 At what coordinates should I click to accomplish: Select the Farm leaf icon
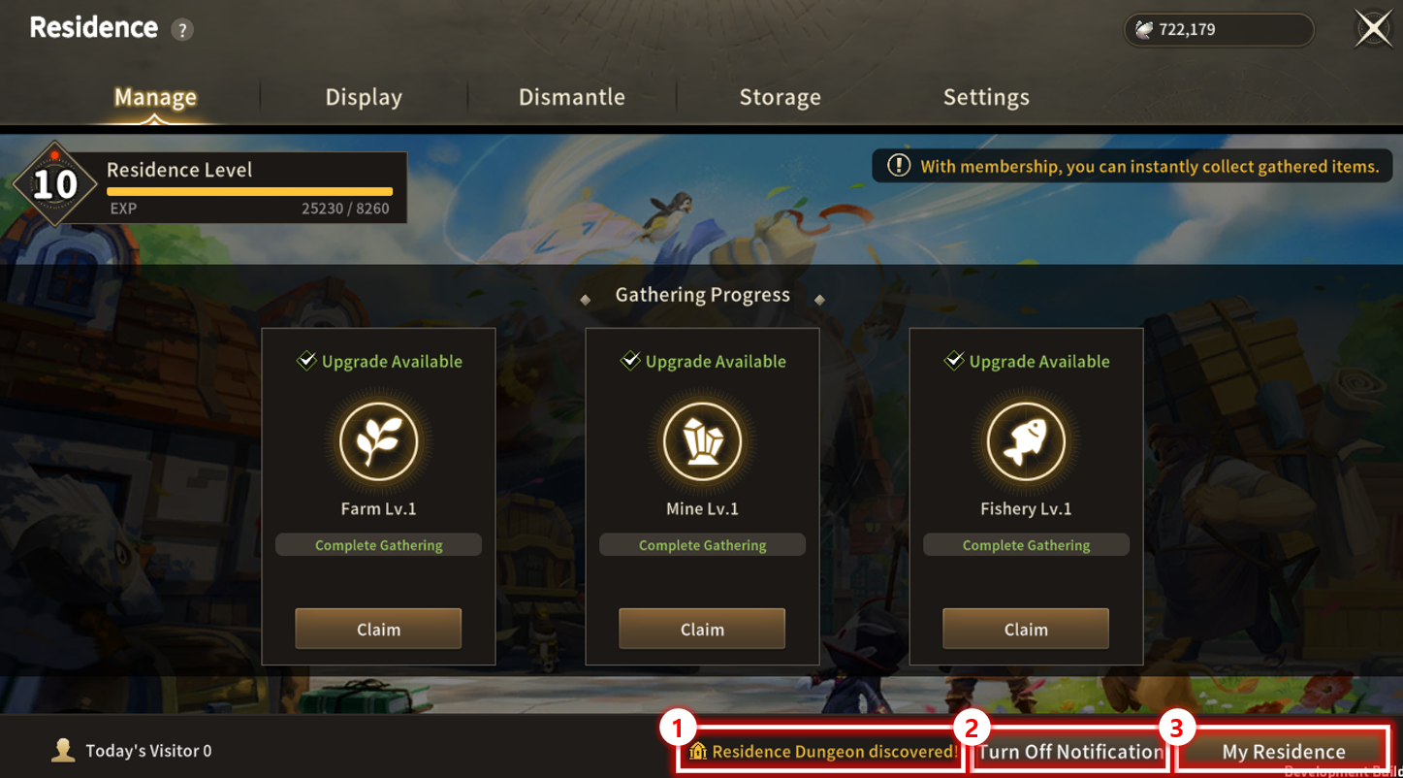378,441
